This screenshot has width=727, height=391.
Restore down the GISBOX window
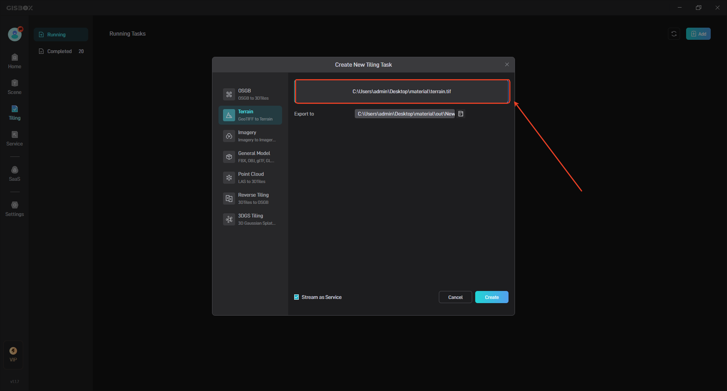coord(699,8)
